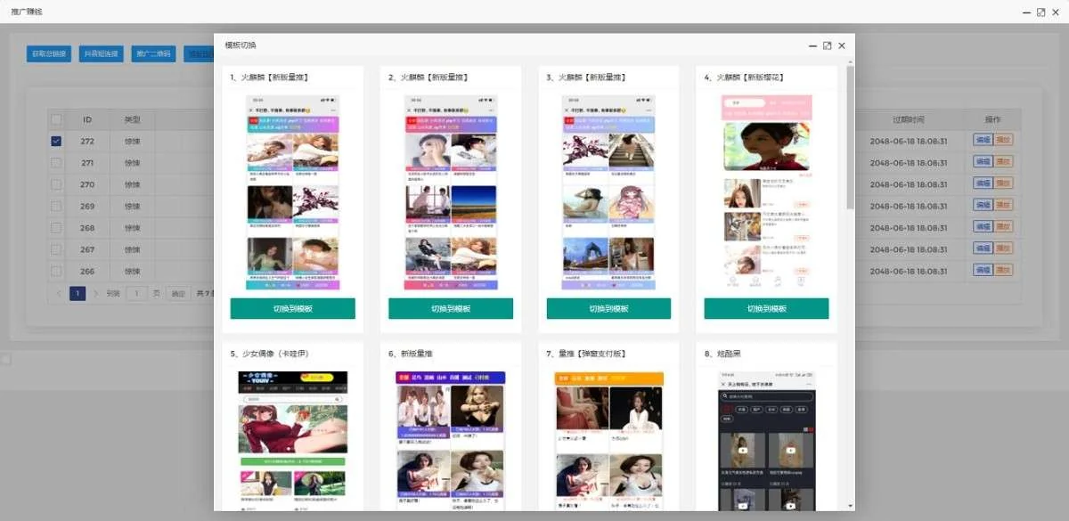Viewport: 1069px width, 521px height.
Task: Click 编辑 for the 2048-06-18 first row
Action: point(983,141)
